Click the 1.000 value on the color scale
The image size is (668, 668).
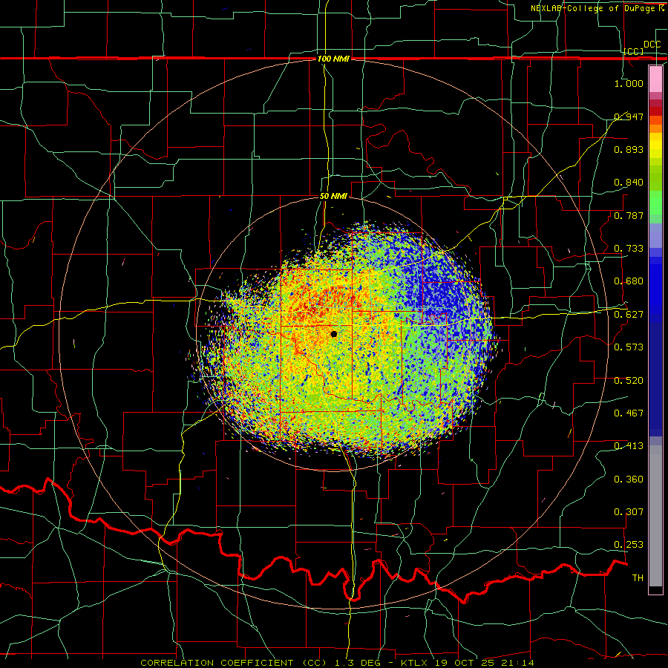(x=629, y=83)
